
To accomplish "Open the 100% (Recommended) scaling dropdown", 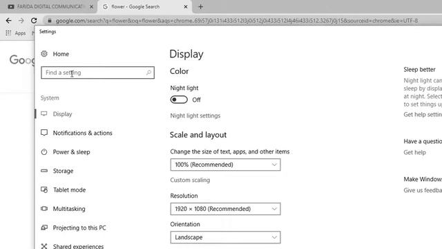I will click(x=225, y=165).
